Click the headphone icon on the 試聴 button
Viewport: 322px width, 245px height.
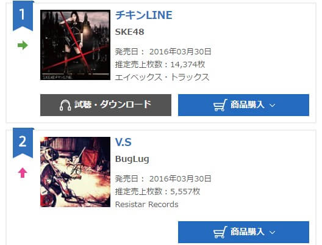[x=65, y=105]
